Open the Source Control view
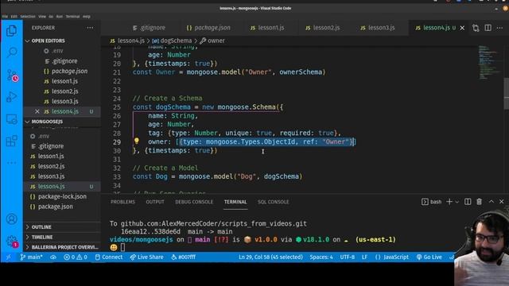Screen dimensions: 509x286 point(12,75)
